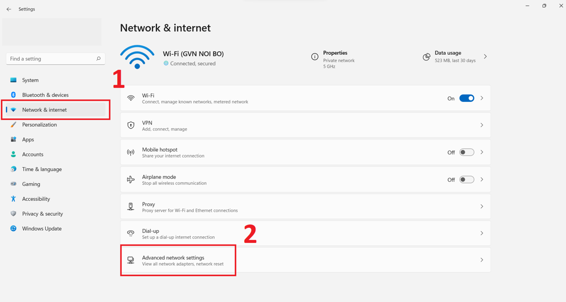Turn off the Wi-Fi toggle
Screen dimensions: 566x302
[467, 98]
